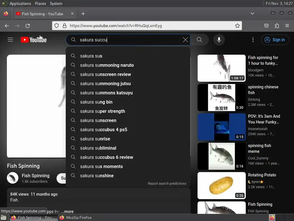List all tabs with the dropdown chevron
Image resolution: width=294 pixels, height=221 pixels.
pyautogui.click(x=252, y=14)
